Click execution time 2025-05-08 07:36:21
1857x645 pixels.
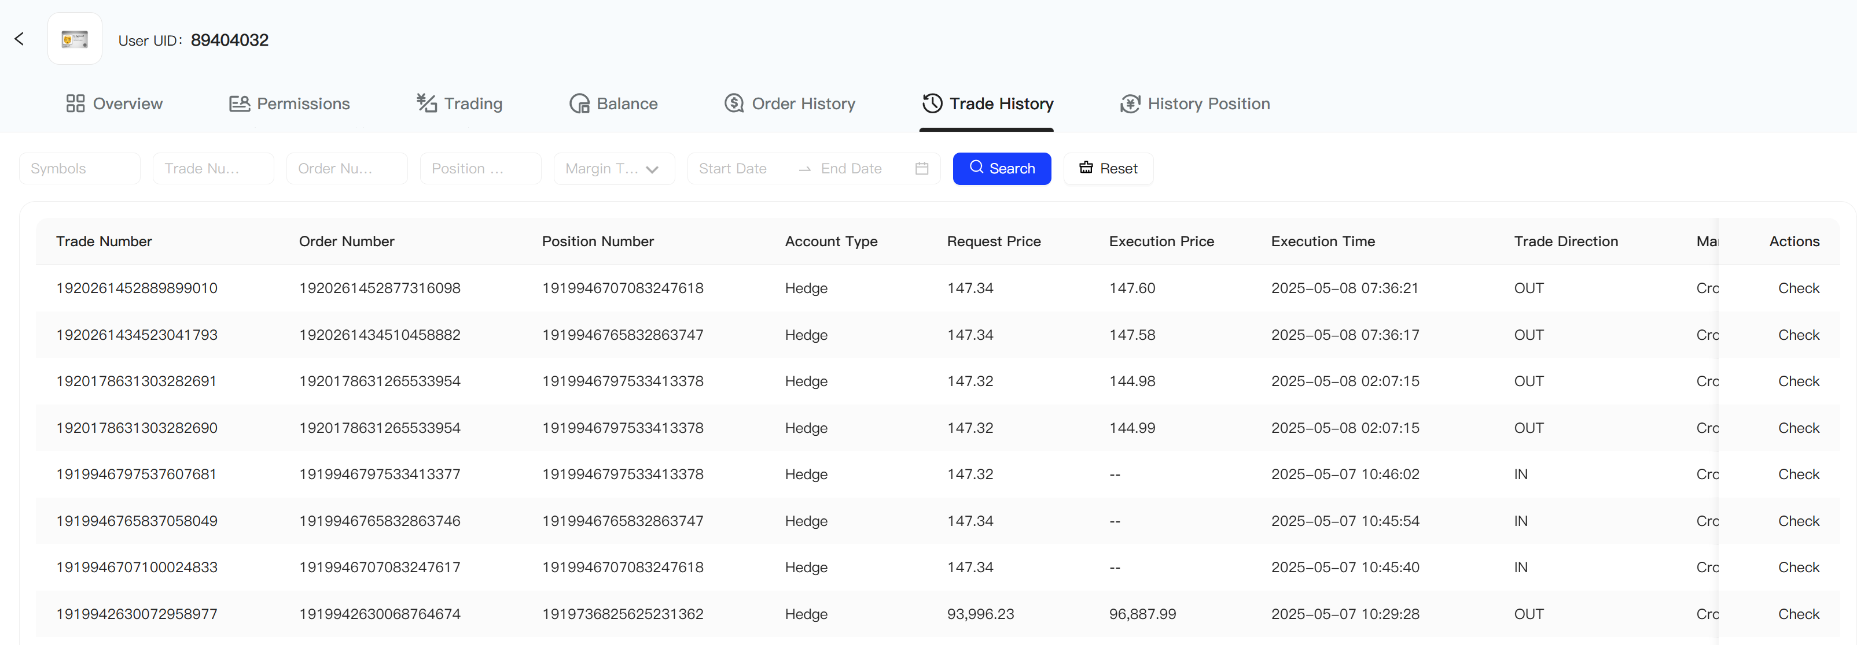[x=1344, y=288]
